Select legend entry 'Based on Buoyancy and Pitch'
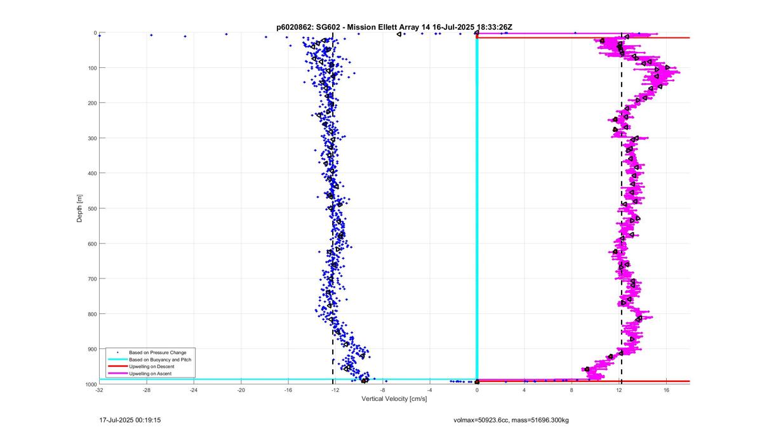Screen dimensions: 762x432 click(x=160, y=360)
